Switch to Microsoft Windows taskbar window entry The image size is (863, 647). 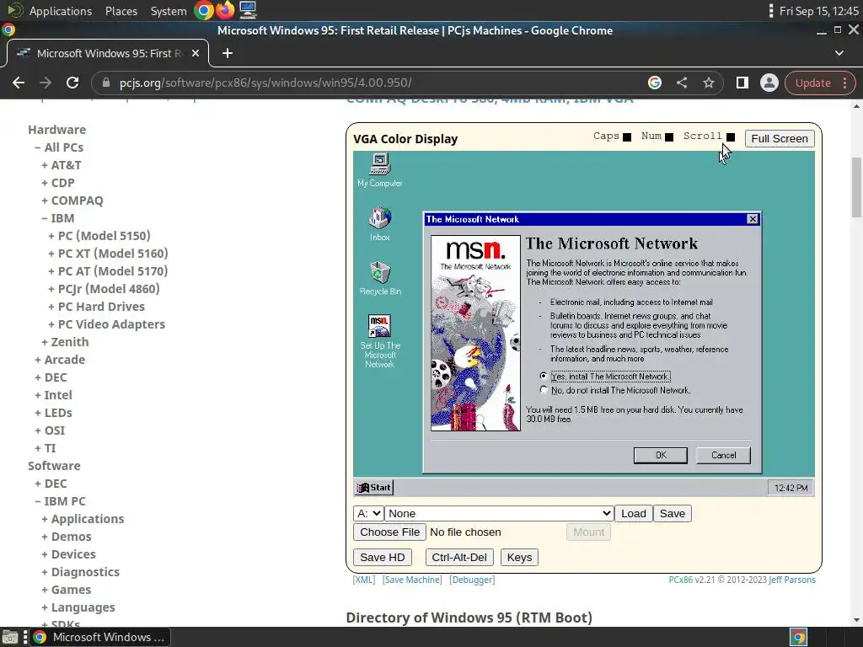pyautogui.click(x=99, y=637)
